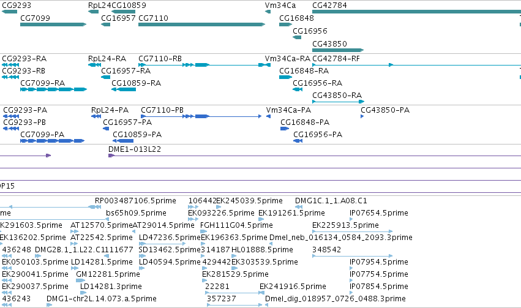Click EST SD13462.5prime label
This screenshot has width=521, height=308.
[170, 250]
